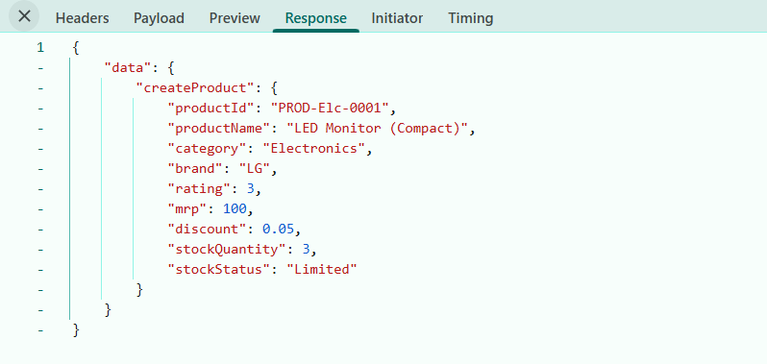Click the "productName" key
This screenshot has height=364, width=767.
pos(218,129)
